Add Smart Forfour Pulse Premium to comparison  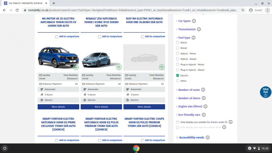100,140
